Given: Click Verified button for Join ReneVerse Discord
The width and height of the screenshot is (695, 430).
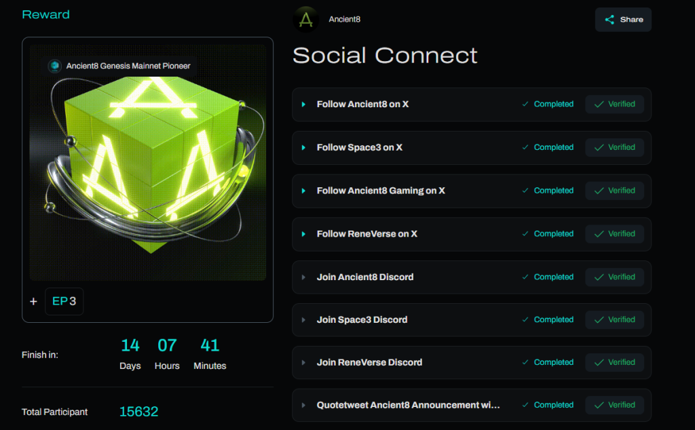Looking at the screenshot, I should [x=615, y=362].
